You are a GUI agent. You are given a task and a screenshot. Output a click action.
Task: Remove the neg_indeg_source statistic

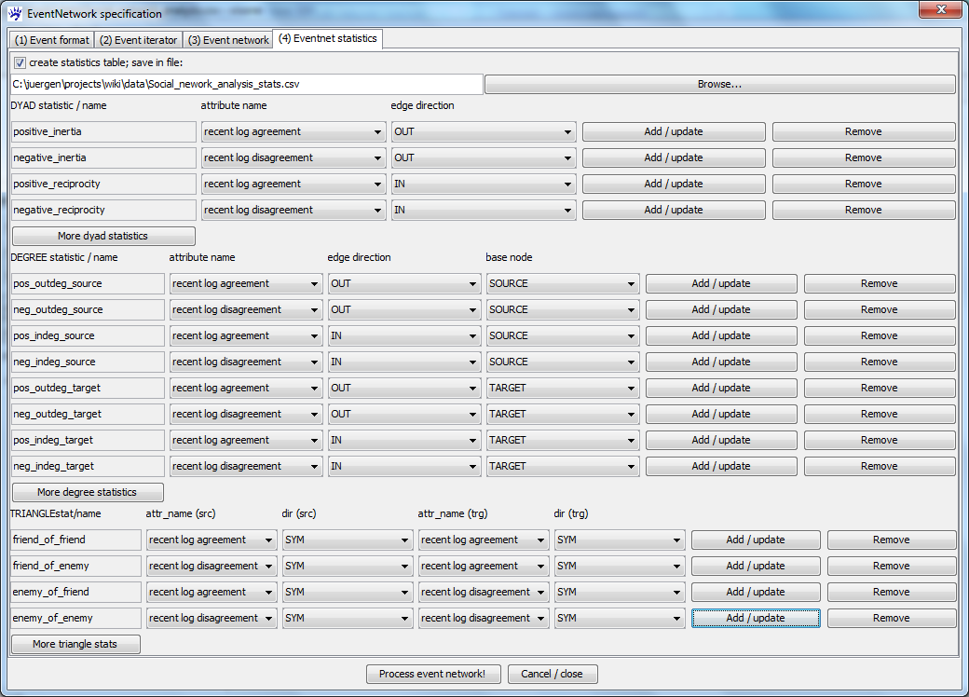pos(880,362)
